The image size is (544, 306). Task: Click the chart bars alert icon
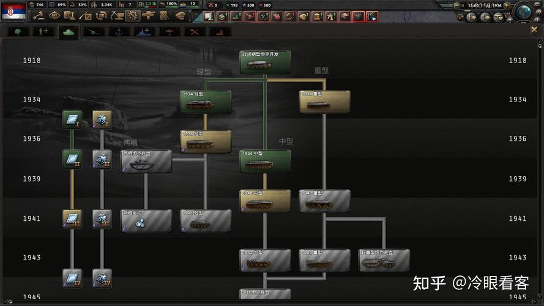236,17
